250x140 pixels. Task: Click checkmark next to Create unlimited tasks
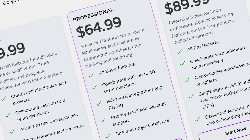click(x=3, y=99)
